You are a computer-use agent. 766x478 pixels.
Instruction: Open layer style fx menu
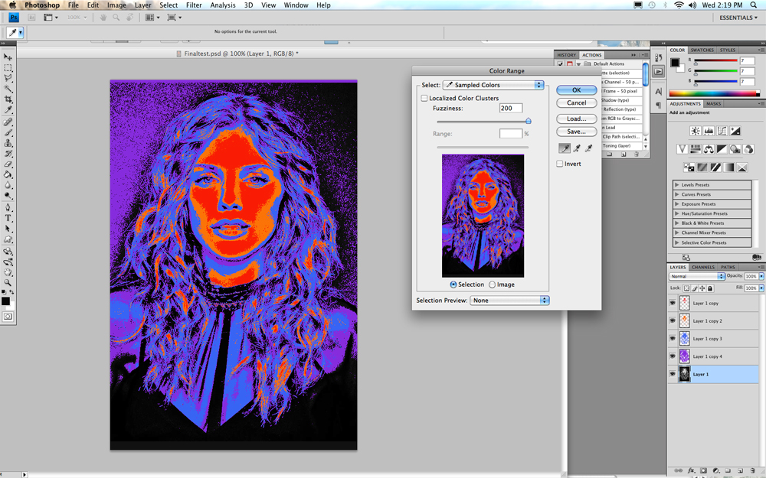691,470
